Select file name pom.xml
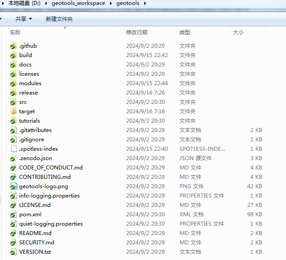The width and height of the screenshot is (286, 260). click(x=30, y=215)
